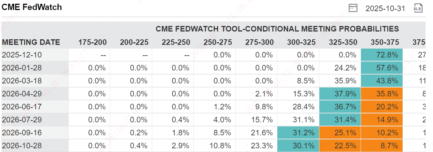Click the 2025-10-31 date field
Image resolution: width=433 pixels, height=152 pixels.
coord(385,8)
